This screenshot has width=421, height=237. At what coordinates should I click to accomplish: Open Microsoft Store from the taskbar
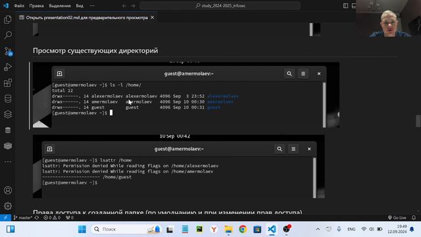tap(257, 229)
